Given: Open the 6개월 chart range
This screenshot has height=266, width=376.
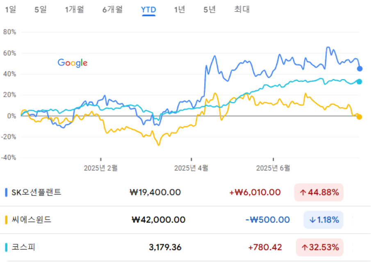Looking at the screenshot, I should 112,9.
